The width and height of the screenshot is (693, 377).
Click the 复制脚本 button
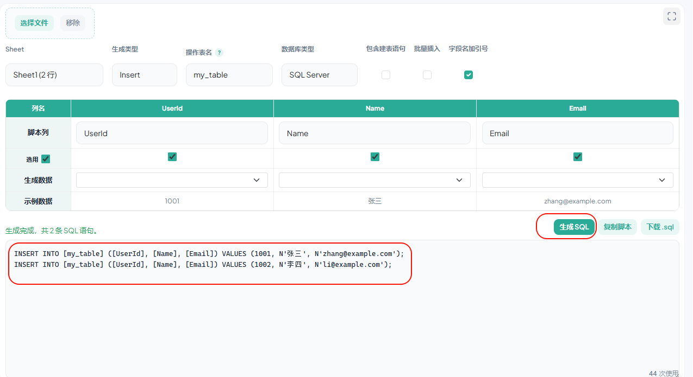[x=617, y=227]
